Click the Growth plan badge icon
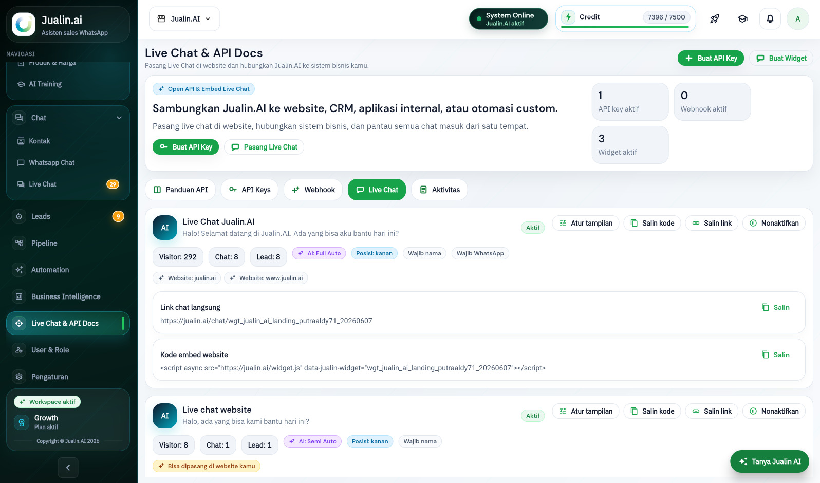This screenshot has width=820, height=483. [x=22, y=422]
